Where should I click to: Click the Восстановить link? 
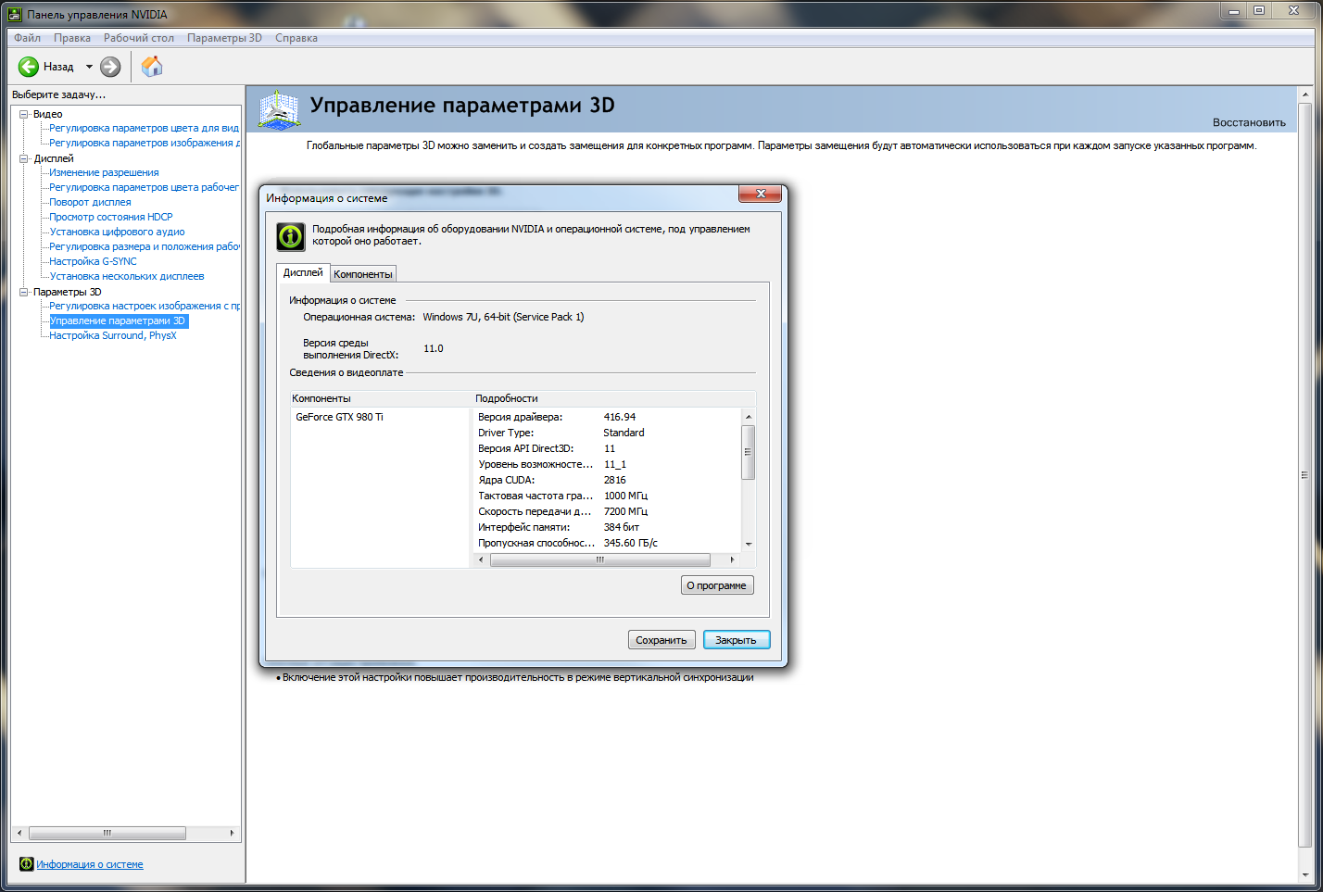tap(1249, 122)
